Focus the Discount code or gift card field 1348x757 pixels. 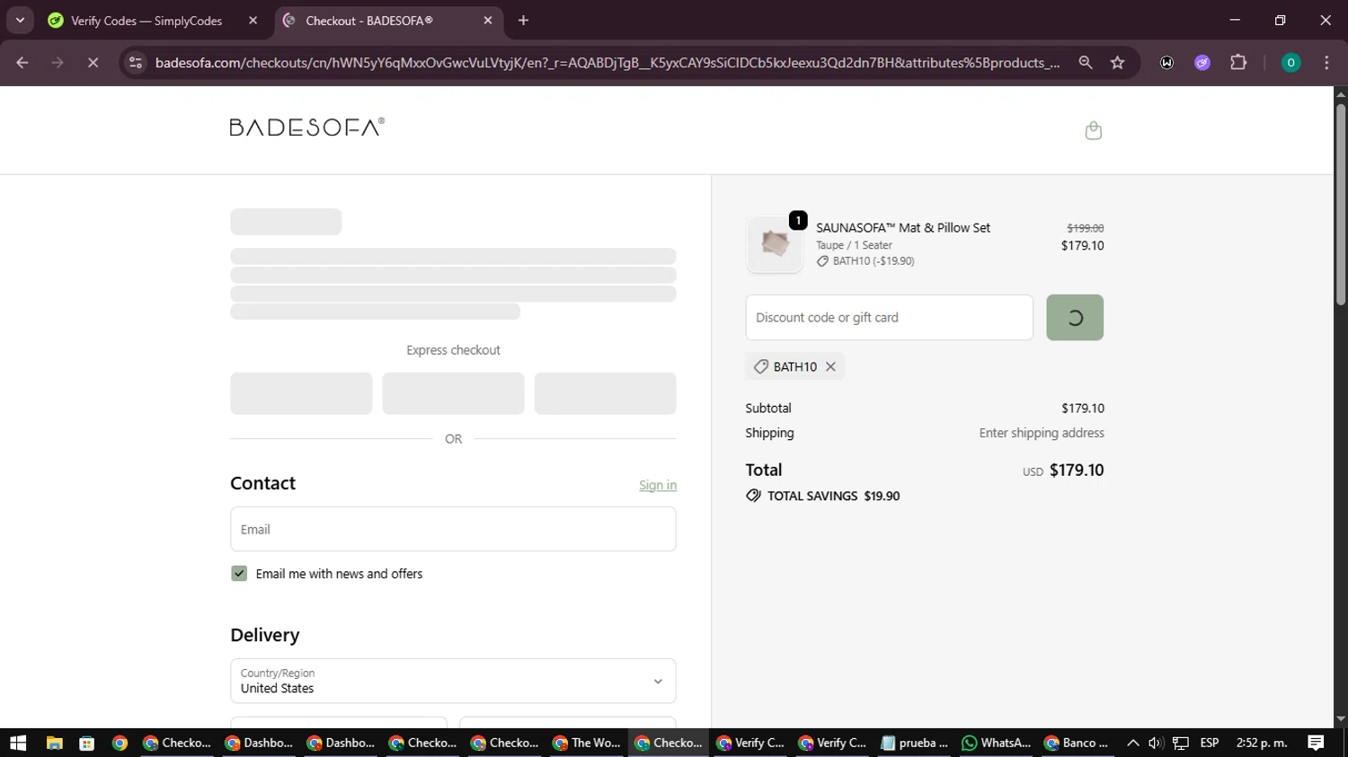coord(889,318)
